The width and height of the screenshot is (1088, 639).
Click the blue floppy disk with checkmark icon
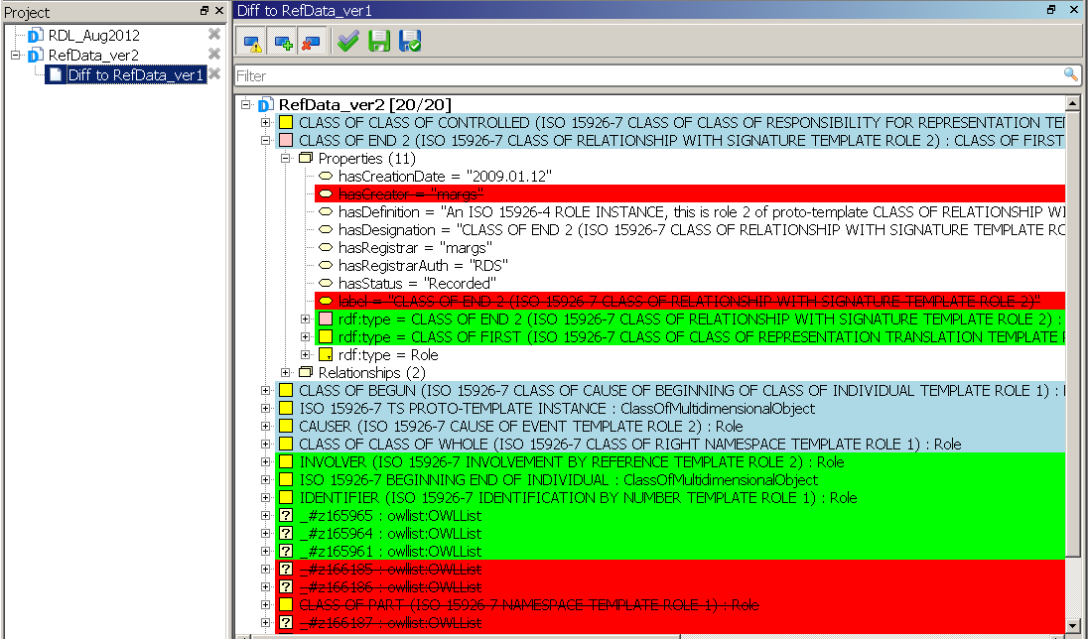(410, 42)
